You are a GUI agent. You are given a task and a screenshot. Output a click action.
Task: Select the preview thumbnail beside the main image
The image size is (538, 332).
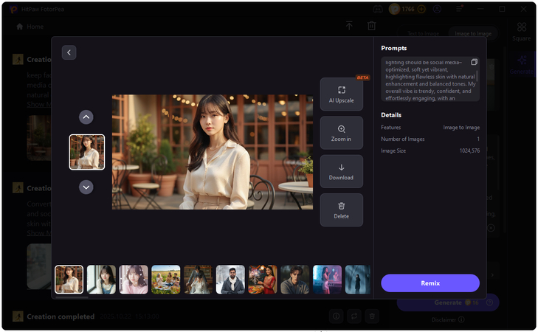[x=87, y=152]
